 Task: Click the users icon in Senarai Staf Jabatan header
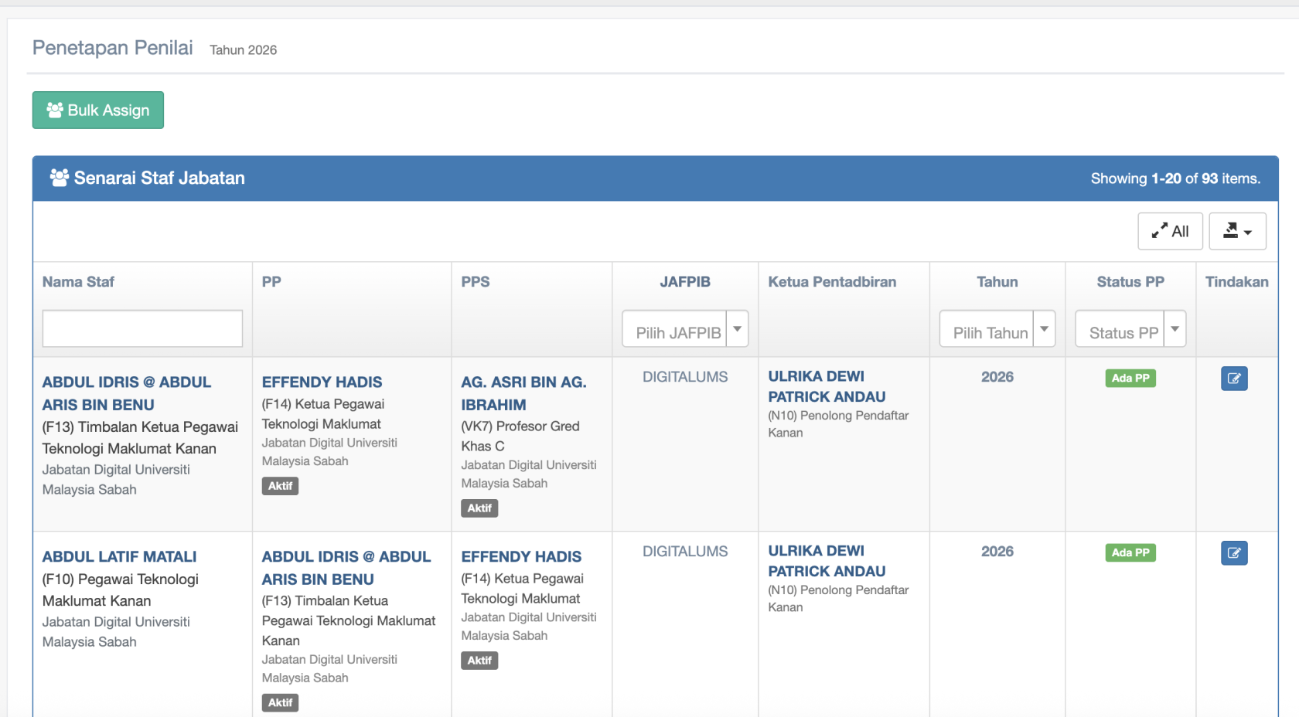(59, 178)
